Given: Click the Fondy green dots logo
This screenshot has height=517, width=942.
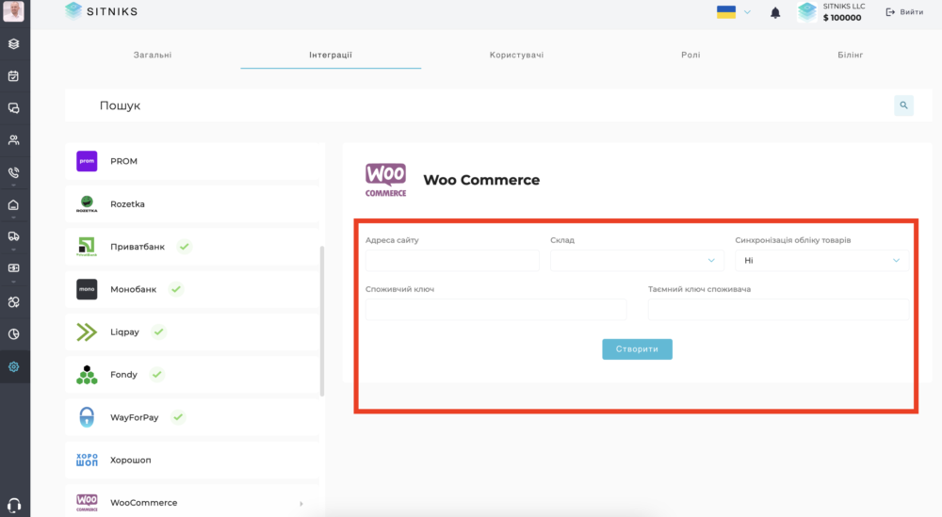Looking at the screenshot, I should point(87,375).
